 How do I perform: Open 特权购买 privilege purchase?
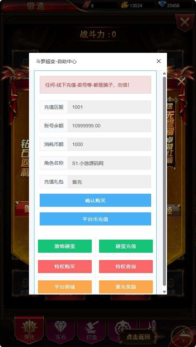65,267
